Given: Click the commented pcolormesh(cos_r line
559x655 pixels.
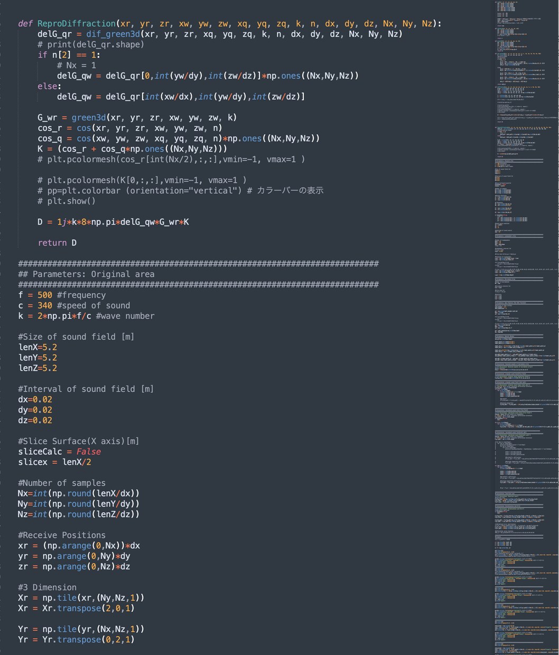Looking at the screenshot, I should [x=171, y=159].
